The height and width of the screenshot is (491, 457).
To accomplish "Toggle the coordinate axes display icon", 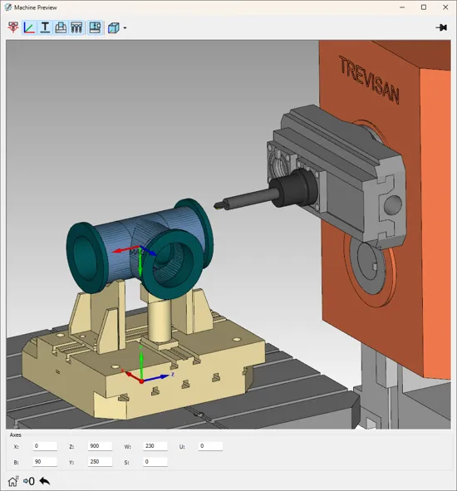I will pyautogui.click(x=29, y=27).
